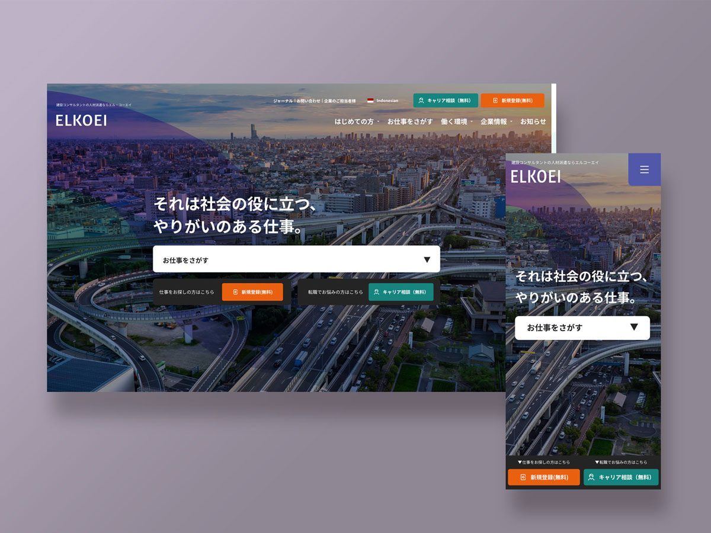This screenshot has height=533, width=711.
Task: Click person icon on header キャリア相談 button
Action: pyautogui.click(x=421, y=101)
